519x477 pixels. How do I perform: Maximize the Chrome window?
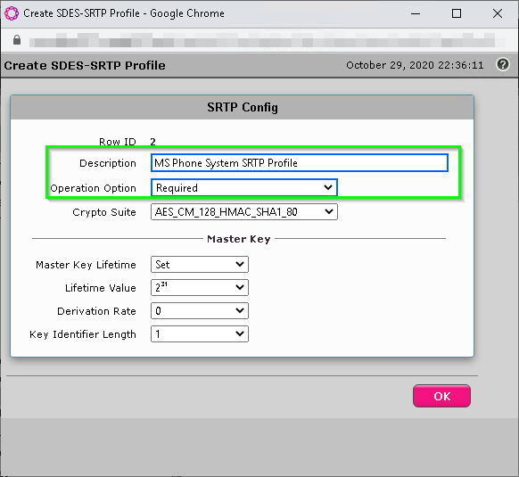point(457,13)
